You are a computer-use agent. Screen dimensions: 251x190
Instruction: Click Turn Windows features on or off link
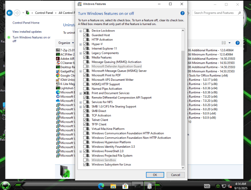(x=31, y=39)
